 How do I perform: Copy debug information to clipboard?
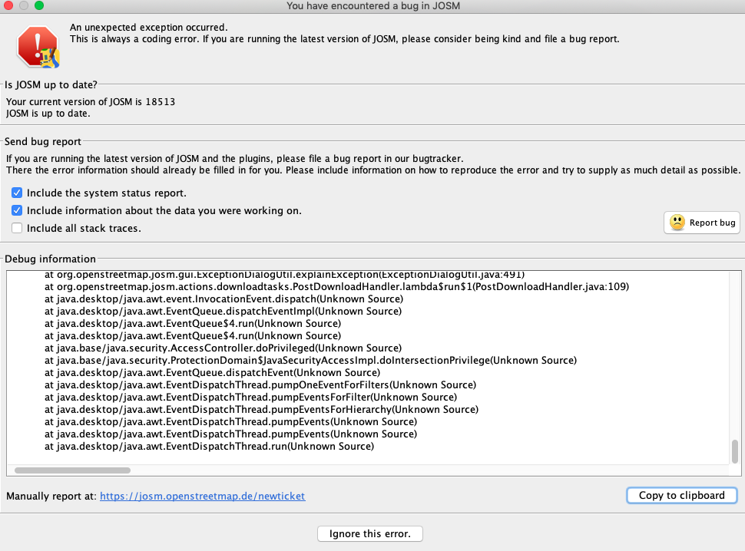pos(682,496)
